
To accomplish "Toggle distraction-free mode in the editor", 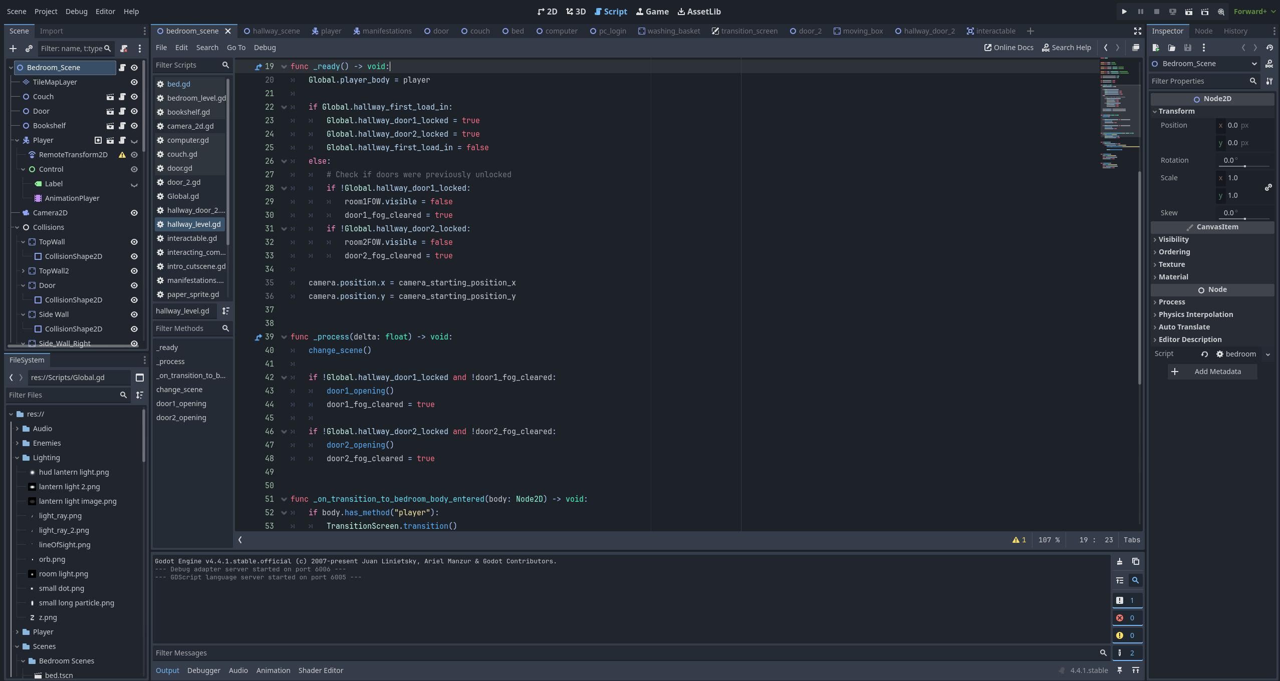I will [x=1138, y=31].
